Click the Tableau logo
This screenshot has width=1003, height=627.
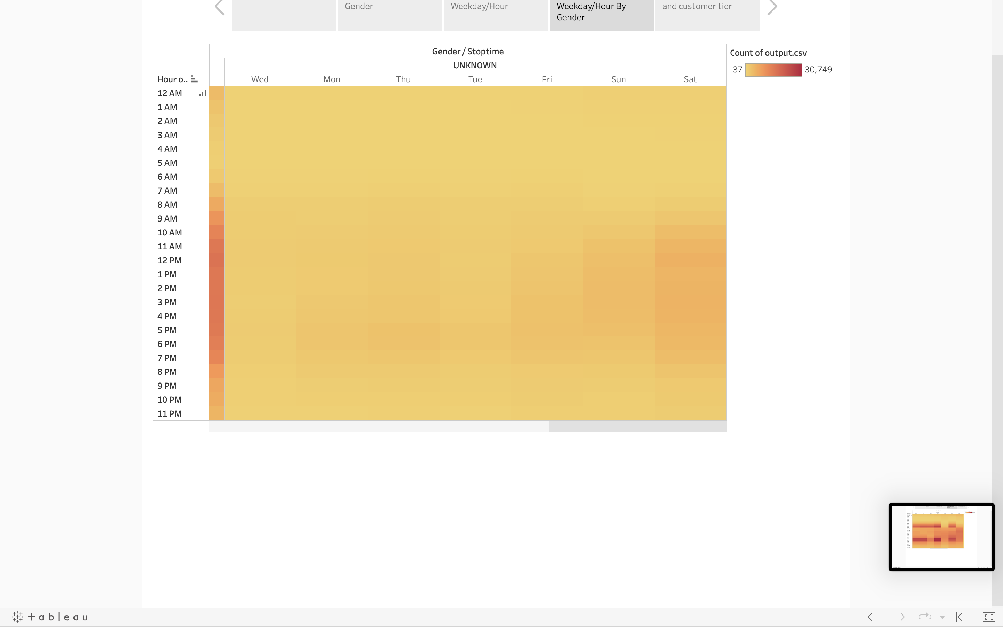(50, 617)
